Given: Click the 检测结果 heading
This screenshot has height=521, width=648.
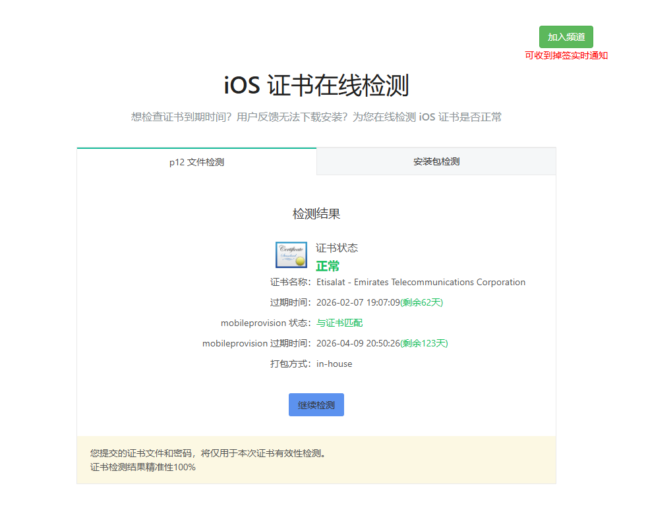Looking at the screenshot, I should point(316,213).
